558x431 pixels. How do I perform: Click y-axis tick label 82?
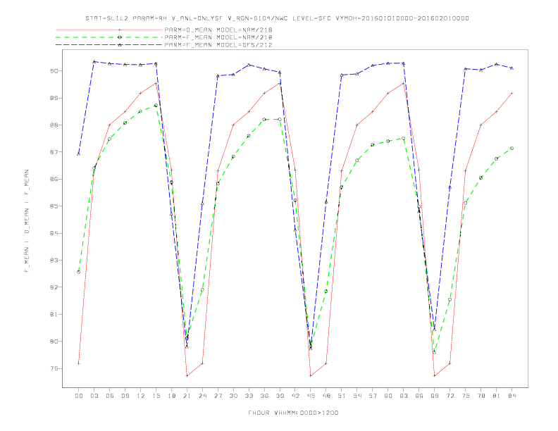pyautogui.click(x=54, y=287)
